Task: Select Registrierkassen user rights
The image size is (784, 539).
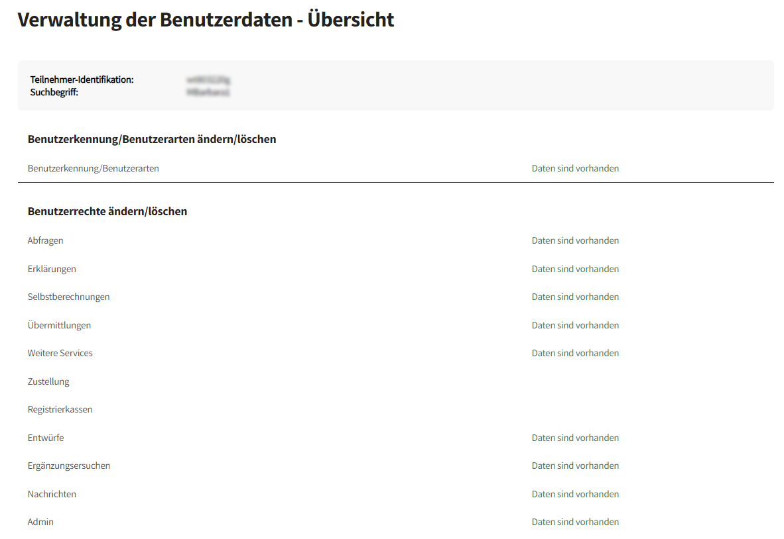Action: pos(60,409)
